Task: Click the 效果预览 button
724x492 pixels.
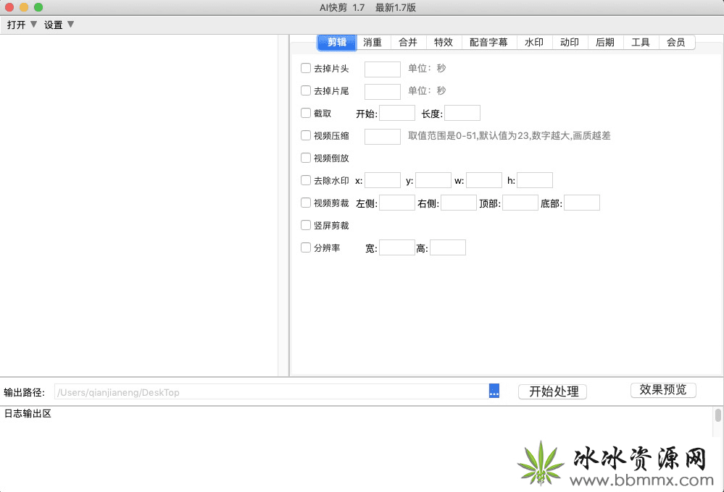Action: pyautogui.click(x=663, y=390)
